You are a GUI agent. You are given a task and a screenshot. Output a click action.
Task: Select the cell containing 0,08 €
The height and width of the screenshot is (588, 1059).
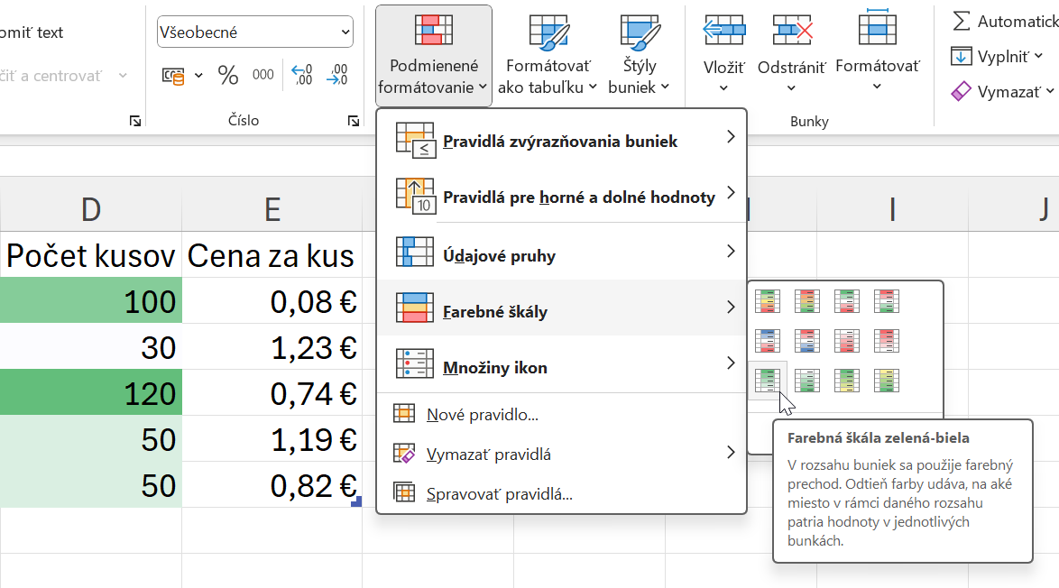tap(272, 300)
